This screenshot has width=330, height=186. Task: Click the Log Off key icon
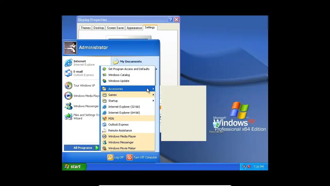click(x=110, y=157)
